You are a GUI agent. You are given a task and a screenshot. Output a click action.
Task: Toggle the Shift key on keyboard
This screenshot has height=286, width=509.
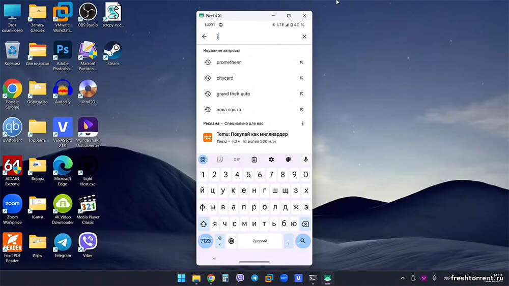click(x=204, y=224)
